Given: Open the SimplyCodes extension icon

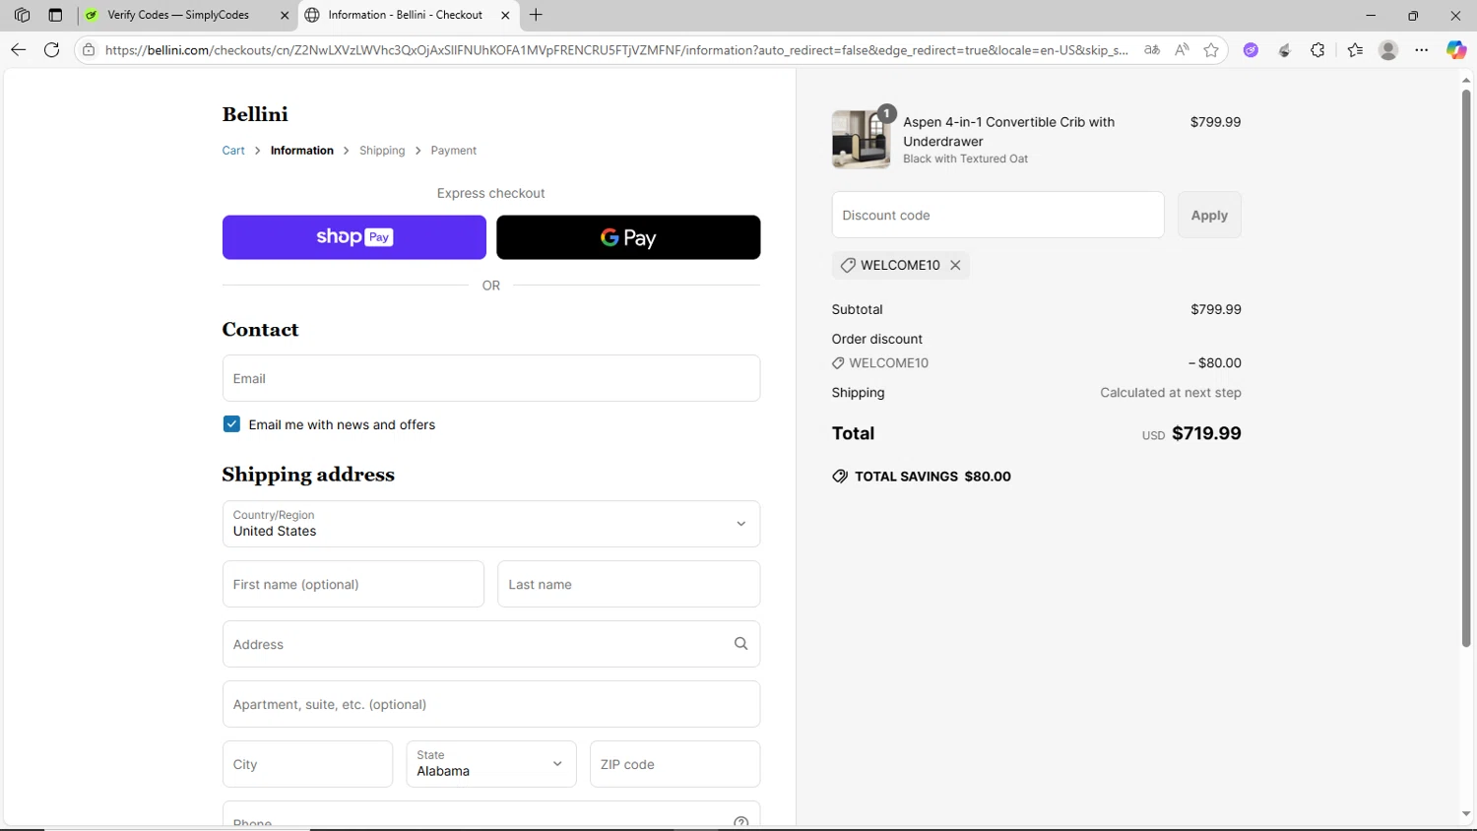Looking at the screenshot, I should (1284, 50).
